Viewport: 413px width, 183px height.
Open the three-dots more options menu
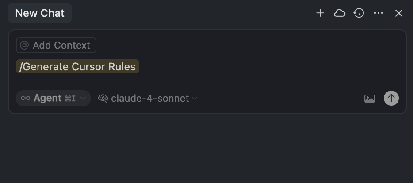(x=379, y=13)
